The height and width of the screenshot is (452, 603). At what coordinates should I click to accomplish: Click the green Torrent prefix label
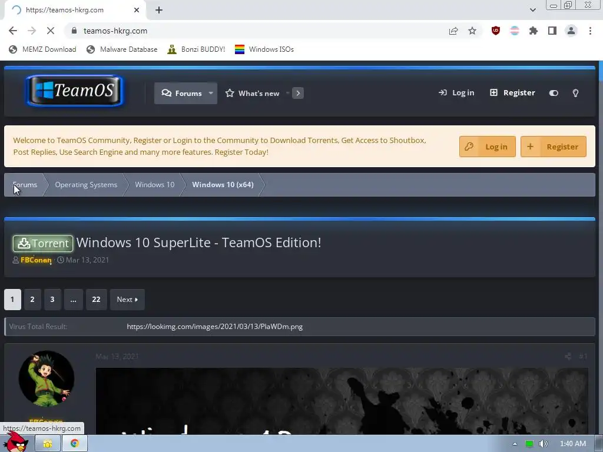(42, 243)
